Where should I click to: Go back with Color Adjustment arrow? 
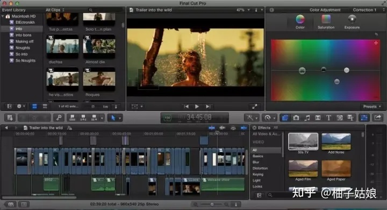click(272, 10)
